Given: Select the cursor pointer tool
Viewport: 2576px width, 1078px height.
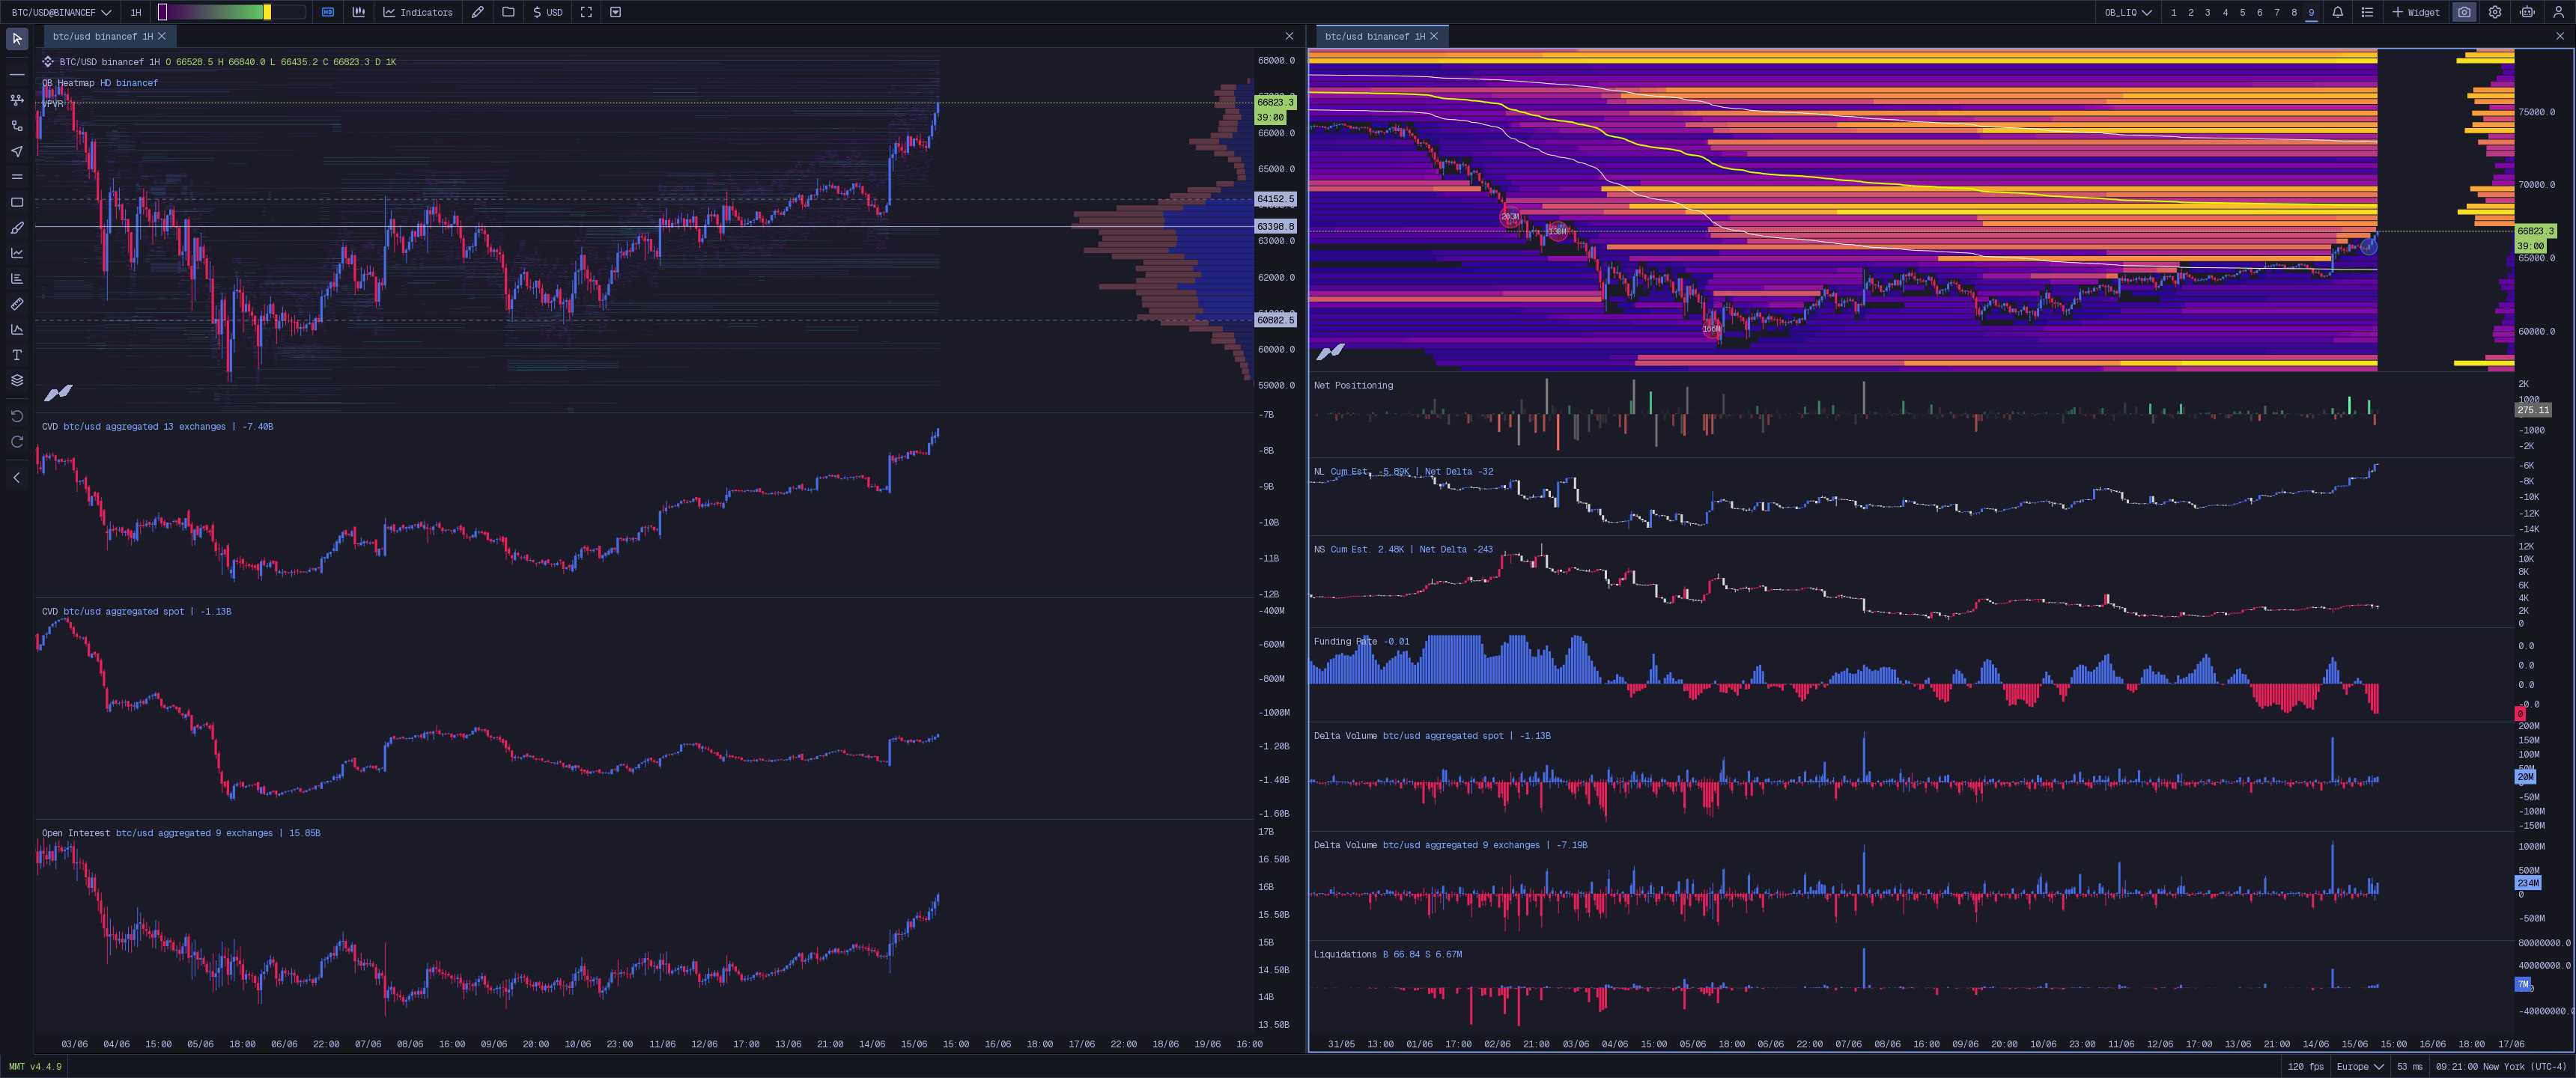Looking at the screenshot, I should click(x=17, y=39).
